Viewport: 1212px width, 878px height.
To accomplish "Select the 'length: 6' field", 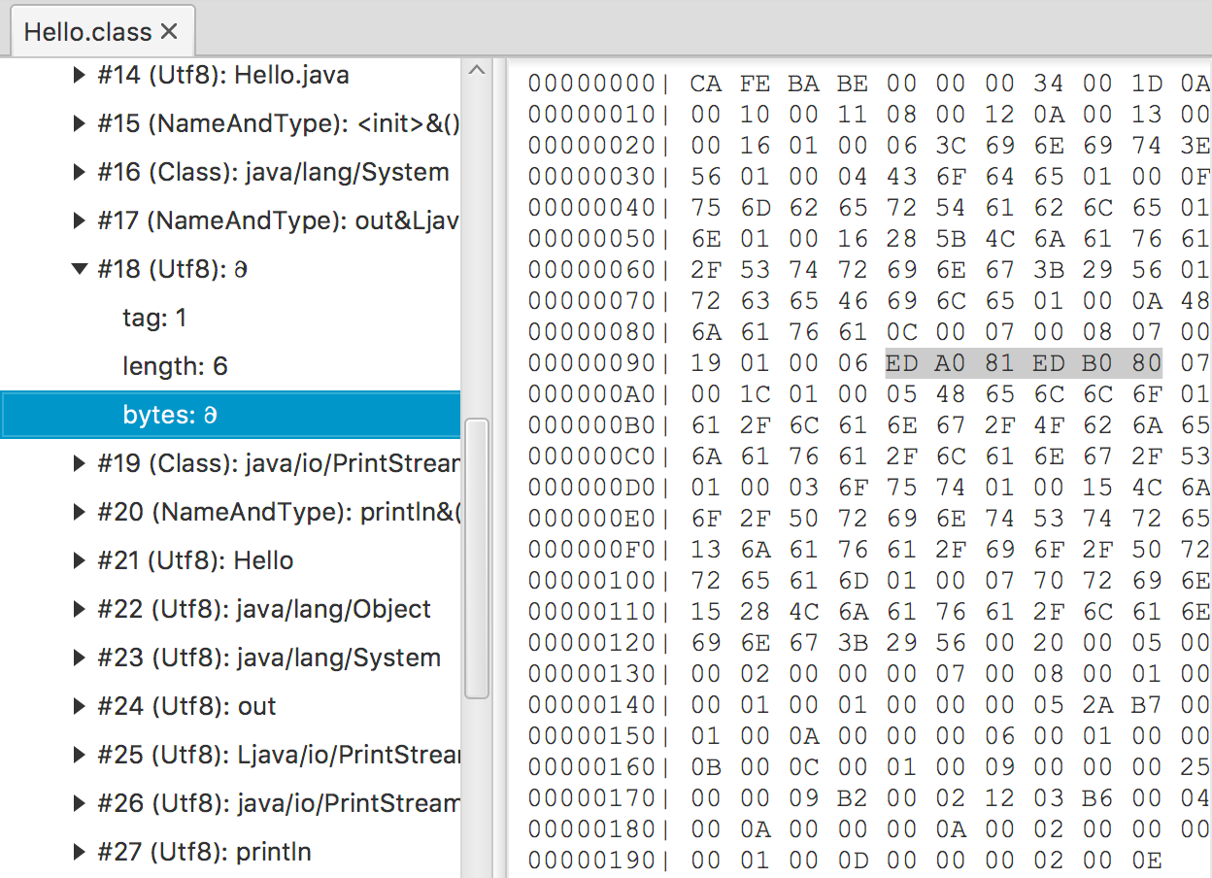I will (x=175, y=366).
